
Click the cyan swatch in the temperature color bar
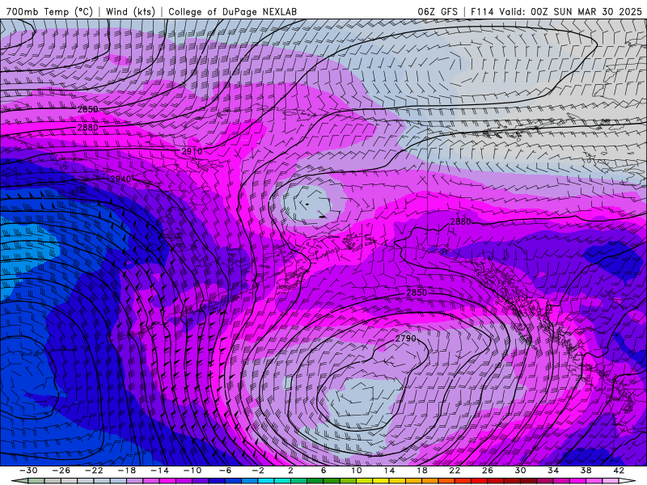click(x=266, y=480)
